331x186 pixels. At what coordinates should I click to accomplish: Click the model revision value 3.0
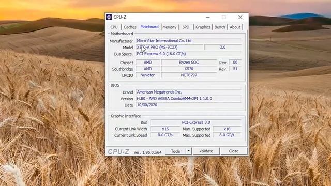[x=223, y=48]
